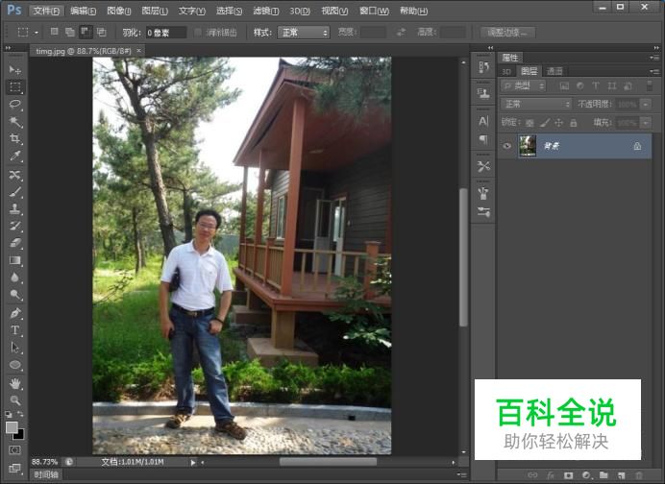The height and width of the screenshot is (484, 665).
Task: Add a layer mask
Action: (x=568, y=475)
